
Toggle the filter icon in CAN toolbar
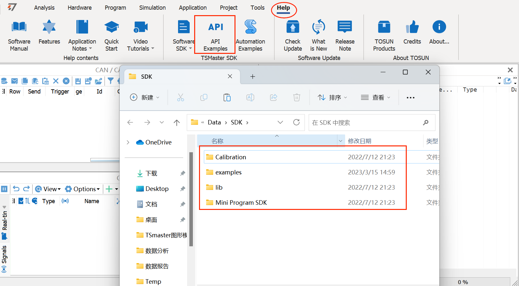tap(111, 81)
